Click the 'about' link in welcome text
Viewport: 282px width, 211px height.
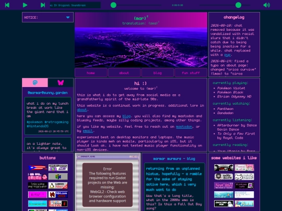coord(82,110)
